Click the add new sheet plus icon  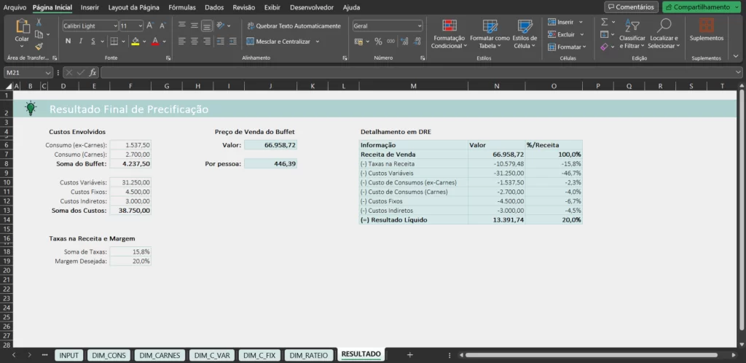pyautogui.click(x=409, y=355)
